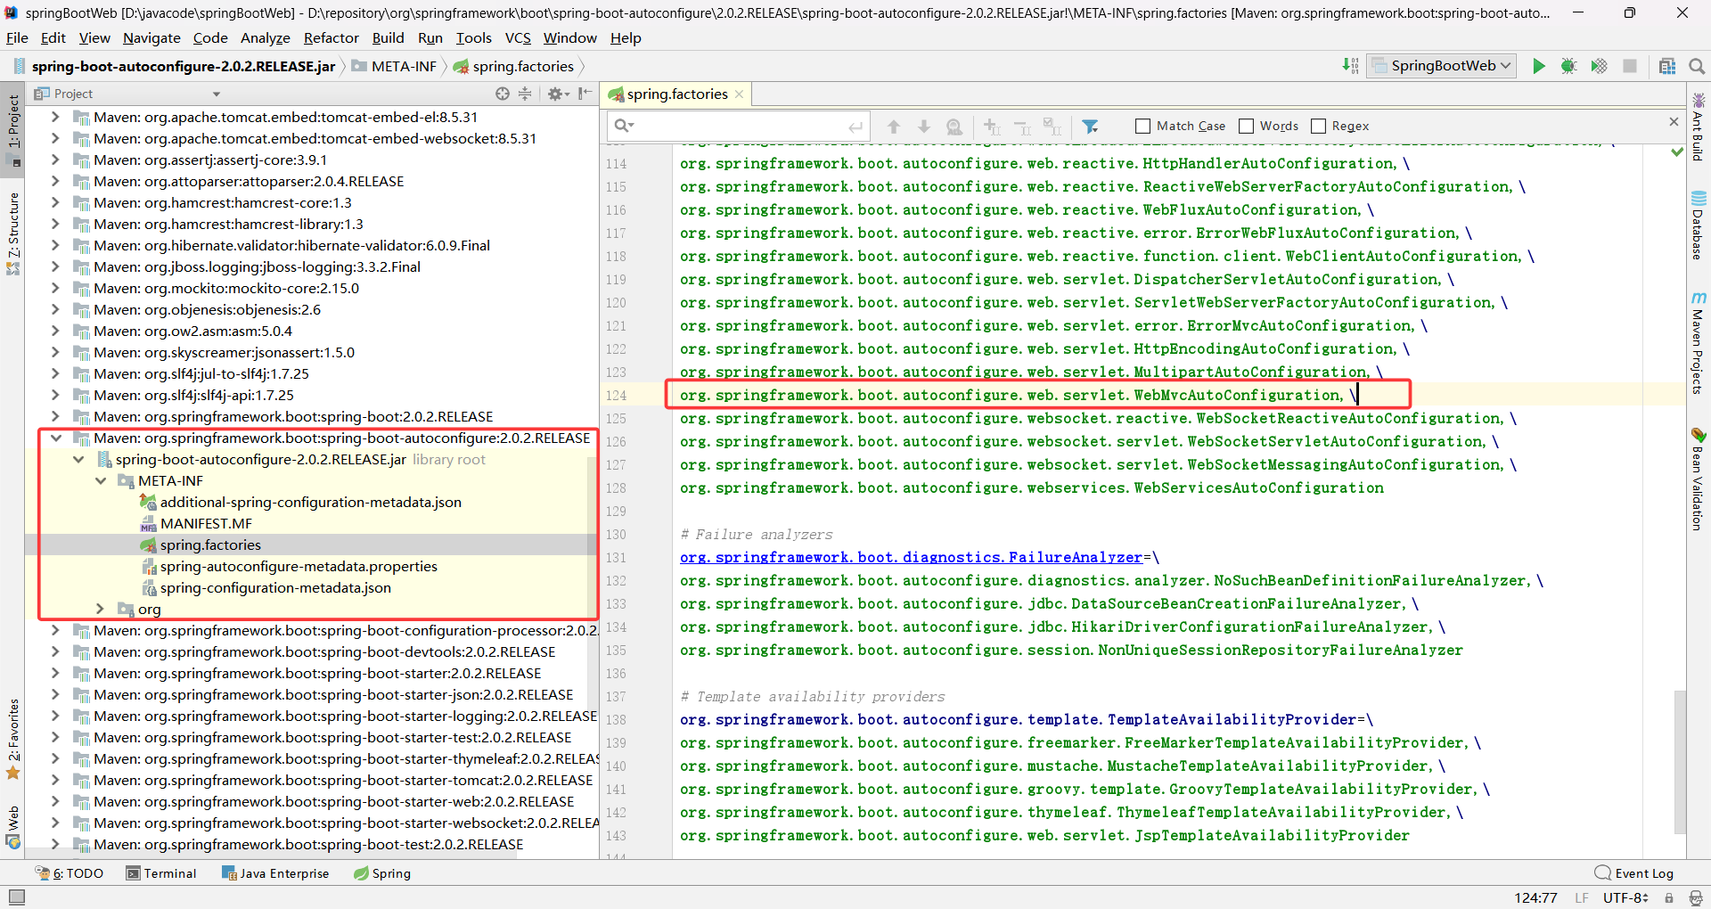Open the Web tool window
1711x909 pixels.
point(13,827)
